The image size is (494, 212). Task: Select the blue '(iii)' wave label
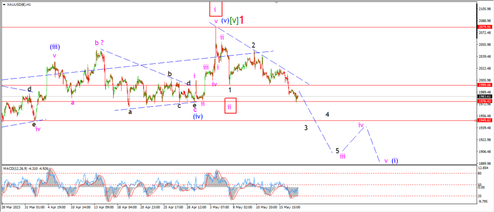pos(55,47)
